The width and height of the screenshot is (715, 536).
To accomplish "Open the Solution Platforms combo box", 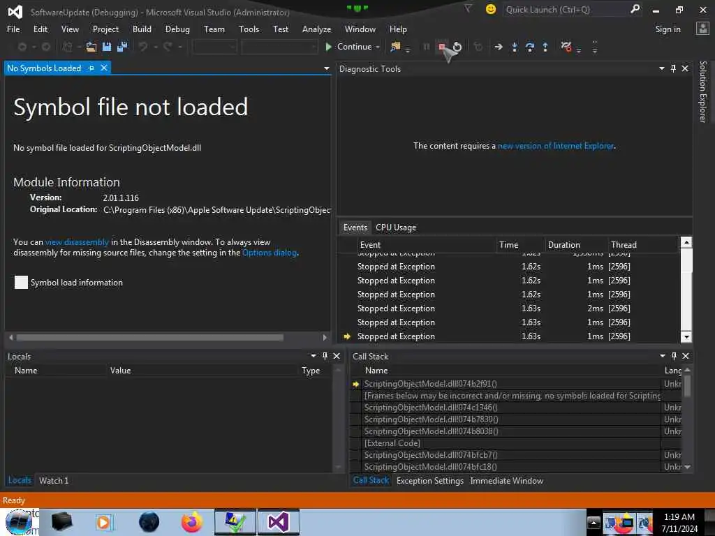I will tap(279, 47).
